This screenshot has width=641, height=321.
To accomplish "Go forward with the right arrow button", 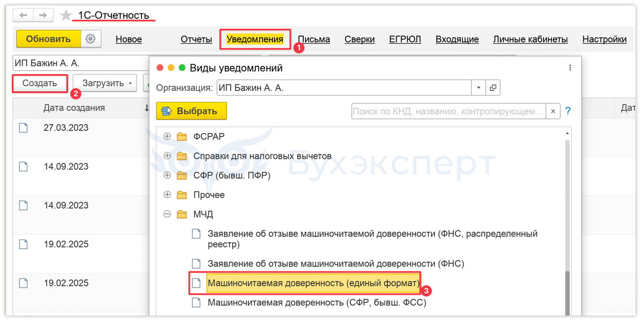I will 43,15.
